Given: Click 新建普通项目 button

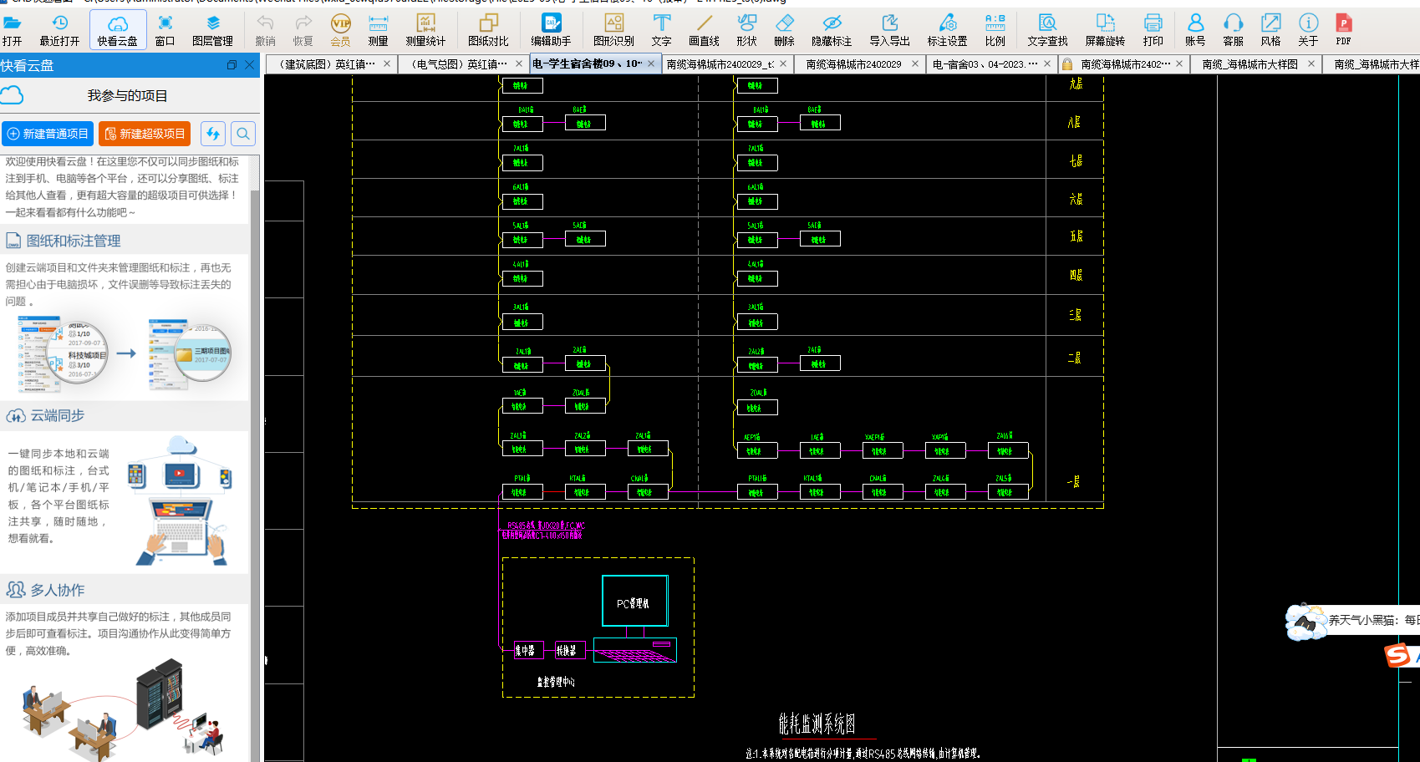Looking at the screenshot, I should tap(48, 134).
